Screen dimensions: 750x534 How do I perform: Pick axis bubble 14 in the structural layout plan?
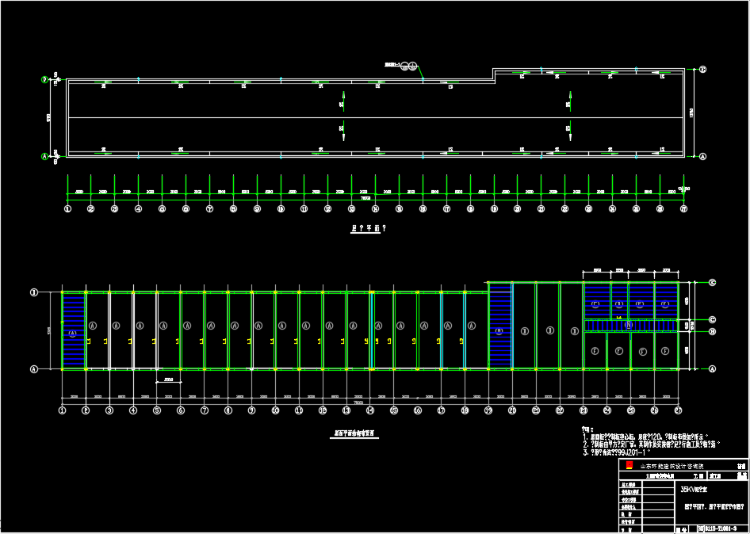pos(370,410)
